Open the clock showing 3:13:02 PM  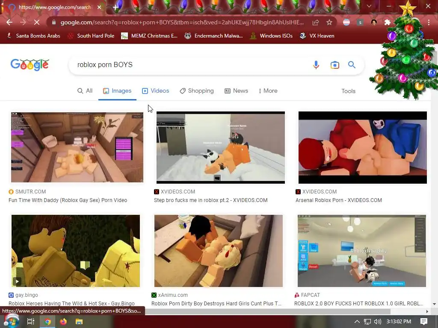coord(399,322)
